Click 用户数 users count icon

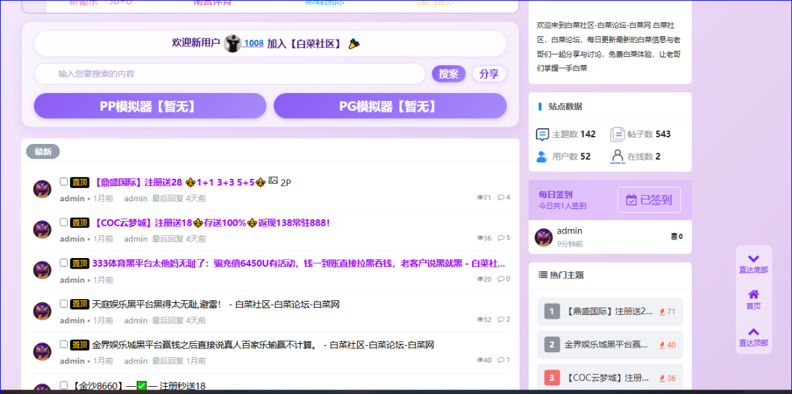pyautogui.click(x=543, y=156)
